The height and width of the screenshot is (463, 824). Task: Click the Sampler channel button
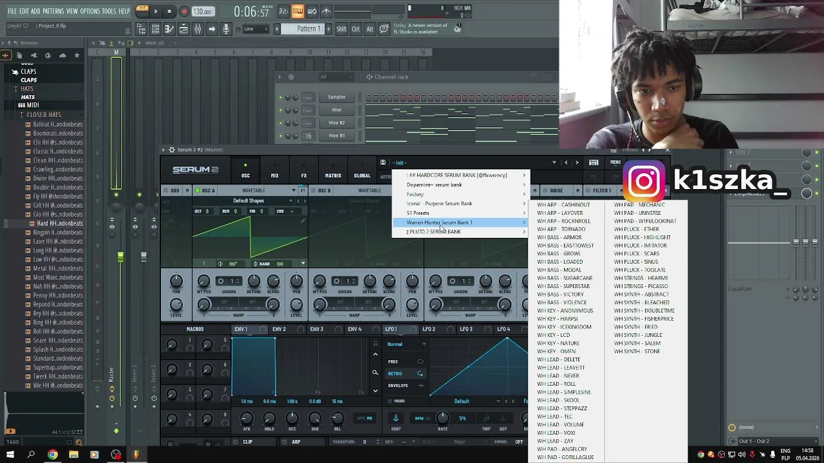337,97
